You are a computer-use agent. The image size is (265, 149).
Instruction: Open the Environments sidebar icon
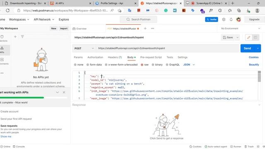point(2,61)
